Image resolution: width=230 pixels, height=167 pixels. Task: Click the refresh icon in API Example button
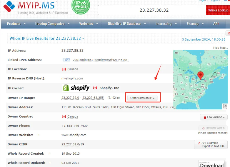click(x=199, y=143)
